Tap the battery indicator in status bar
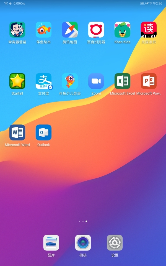 (x=143, y=3)
